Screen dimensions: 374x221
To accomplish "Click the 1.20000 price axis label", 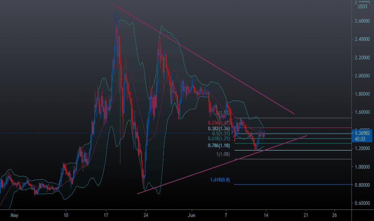I will coord(362,149).
